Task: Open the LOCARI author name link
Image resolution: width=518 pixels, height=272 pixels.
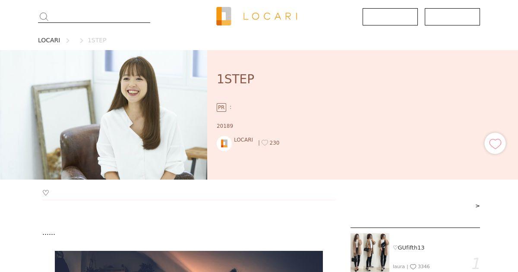Action: [x=243, y=140]
